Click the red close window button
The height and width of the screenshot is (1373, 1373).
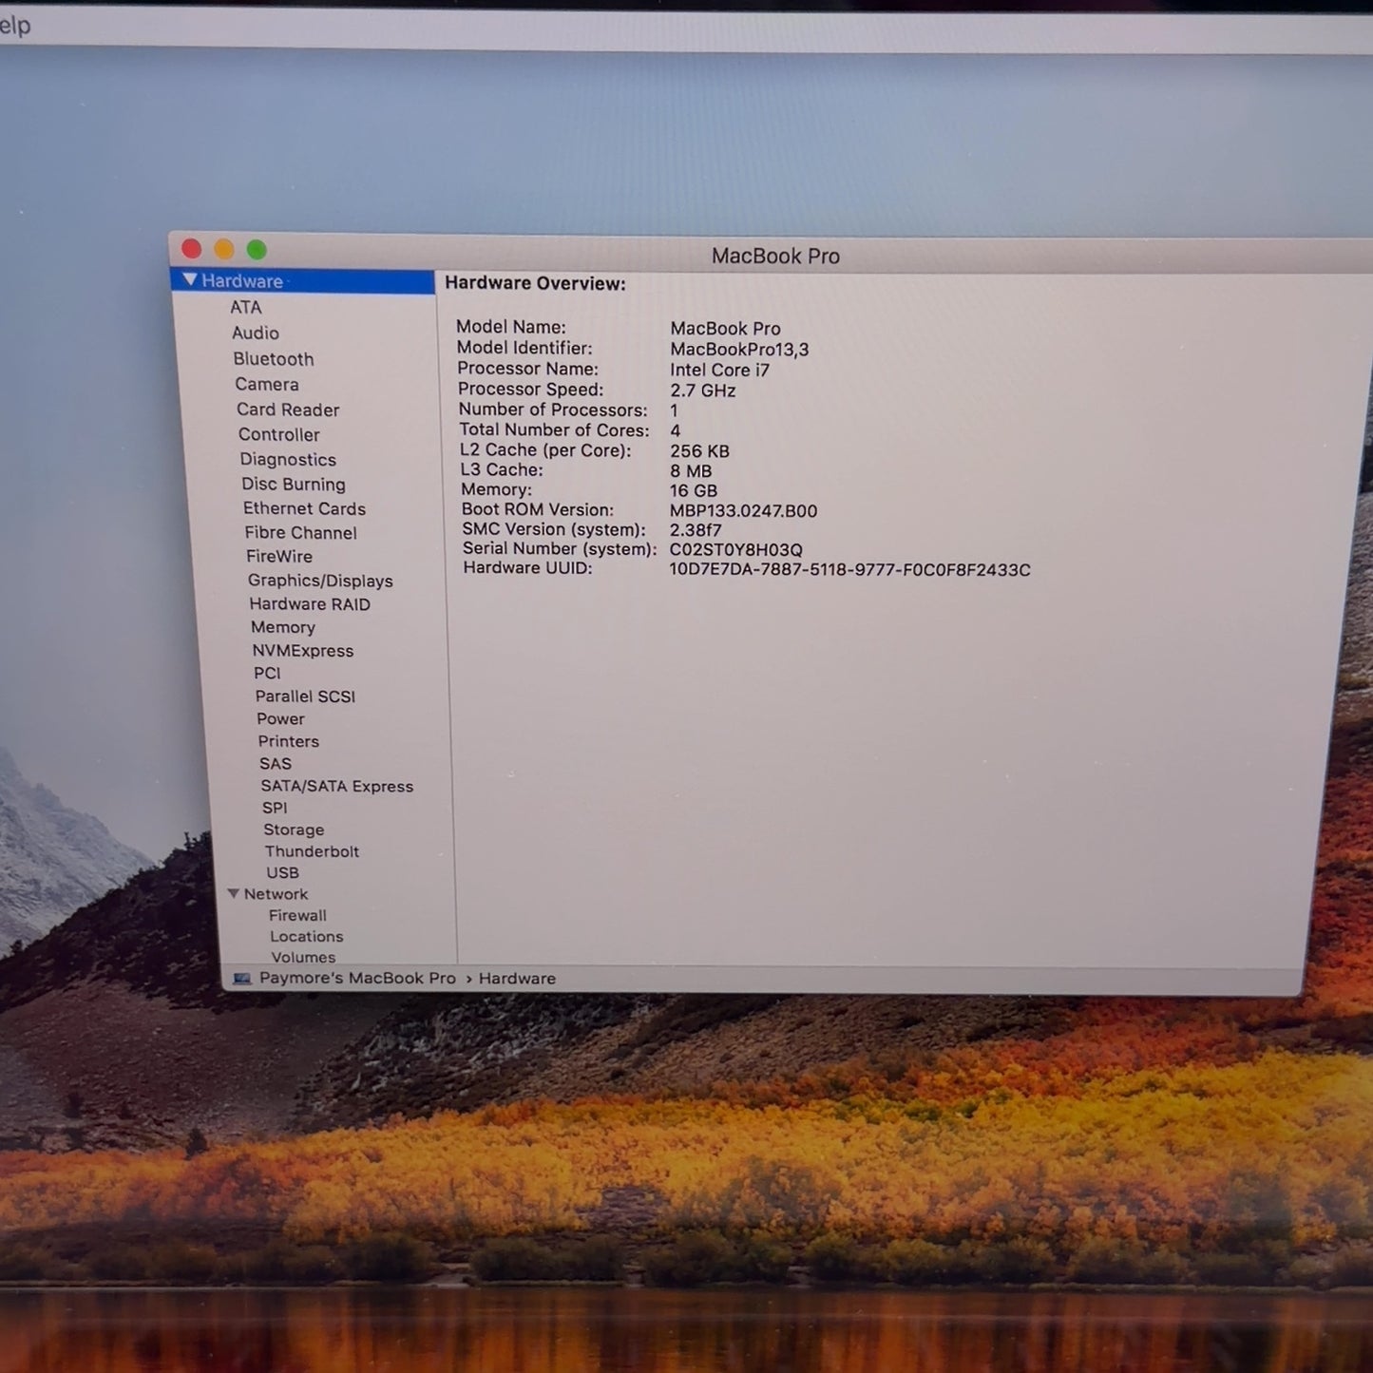click(x=191, y=249)
